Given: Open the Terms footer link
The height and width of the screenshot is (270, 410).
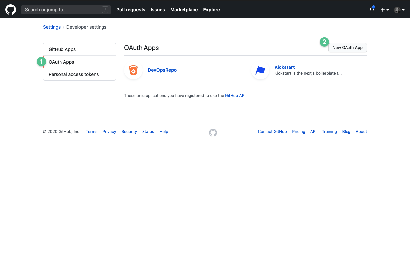Looking at the screenshot, I should coord(92,132).
